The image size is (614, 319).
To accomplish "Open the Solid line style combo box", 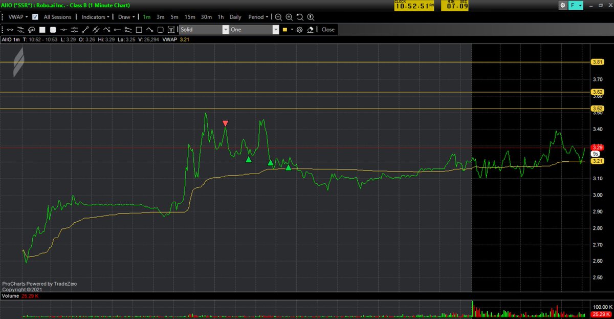I will point(204,30).
